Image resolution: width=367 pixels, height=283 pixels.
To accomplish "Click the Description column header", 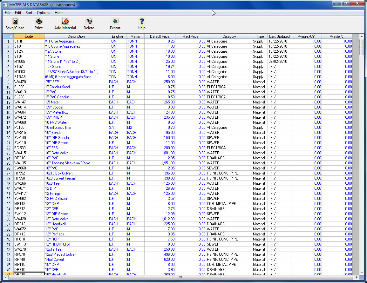I will [x=76, y=36].
